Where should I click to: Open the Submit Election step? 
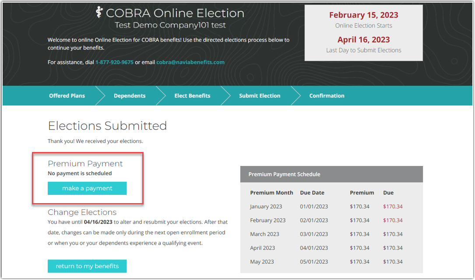260,96
